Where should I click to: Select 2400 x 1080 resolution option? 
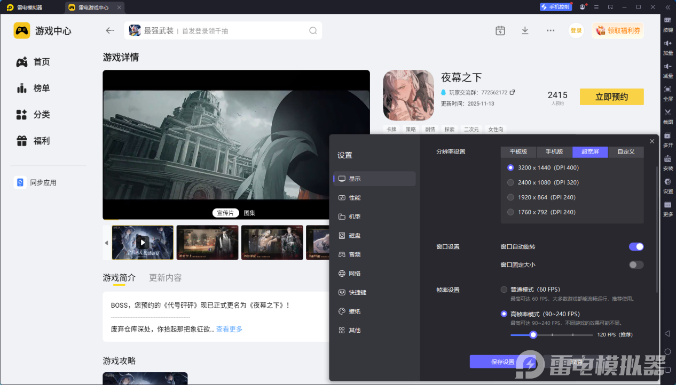tap(511, 182)
